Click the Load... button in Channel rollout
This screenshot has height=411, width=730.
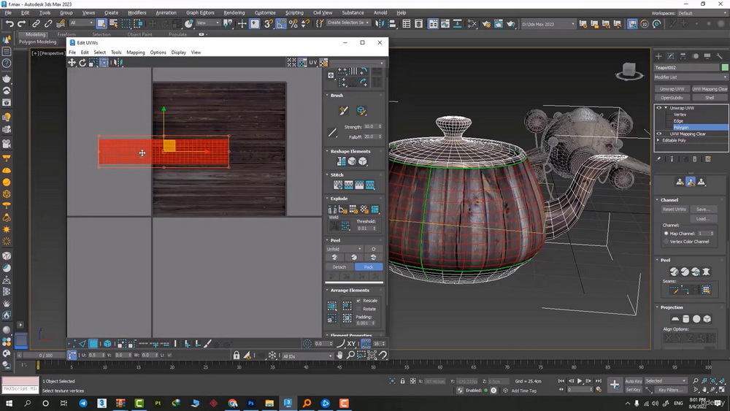[x=703, y=219]
